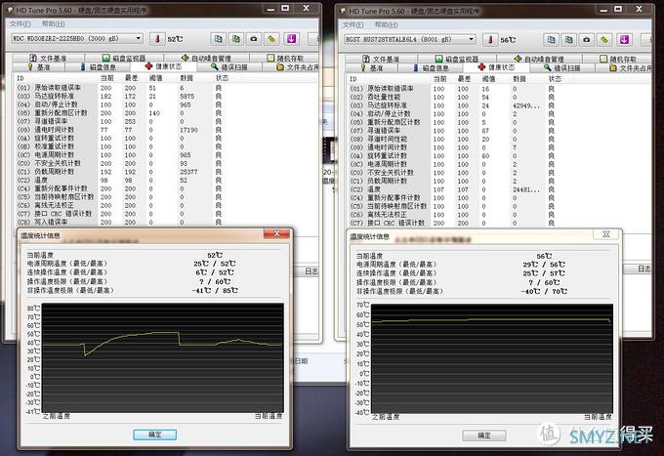Screen dimensions: 664x456
Task: Click 阈值 column header in WDC health table
Action: [156, 78]
